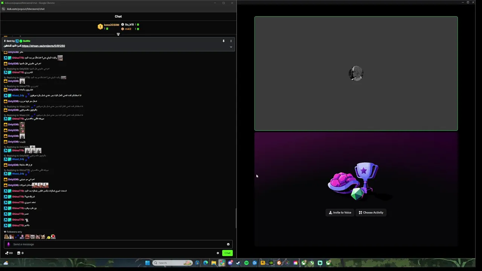Open File Explorer from taskbar
Screen dimensions: 482x271
[x=214, y=263]
